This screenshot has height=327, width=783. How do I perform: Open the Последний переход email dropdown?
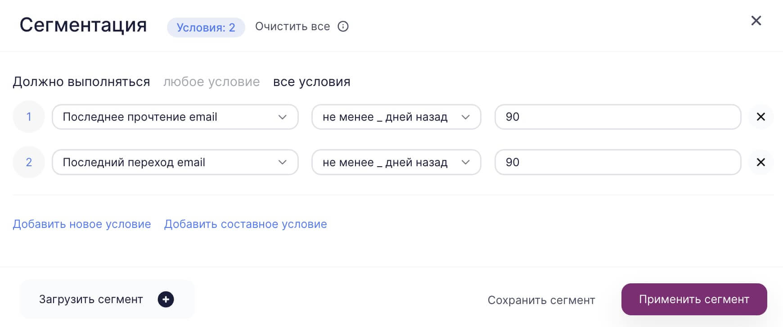click(175, 162)
